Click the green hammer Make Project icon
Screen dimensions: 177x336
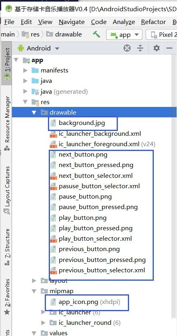tap(96, 34)
